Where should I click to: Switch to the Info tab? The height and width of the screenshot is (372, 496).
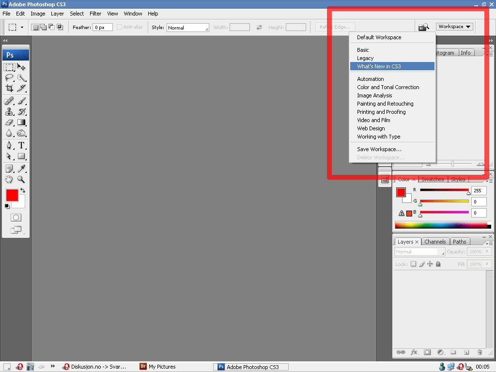point(465,53)
